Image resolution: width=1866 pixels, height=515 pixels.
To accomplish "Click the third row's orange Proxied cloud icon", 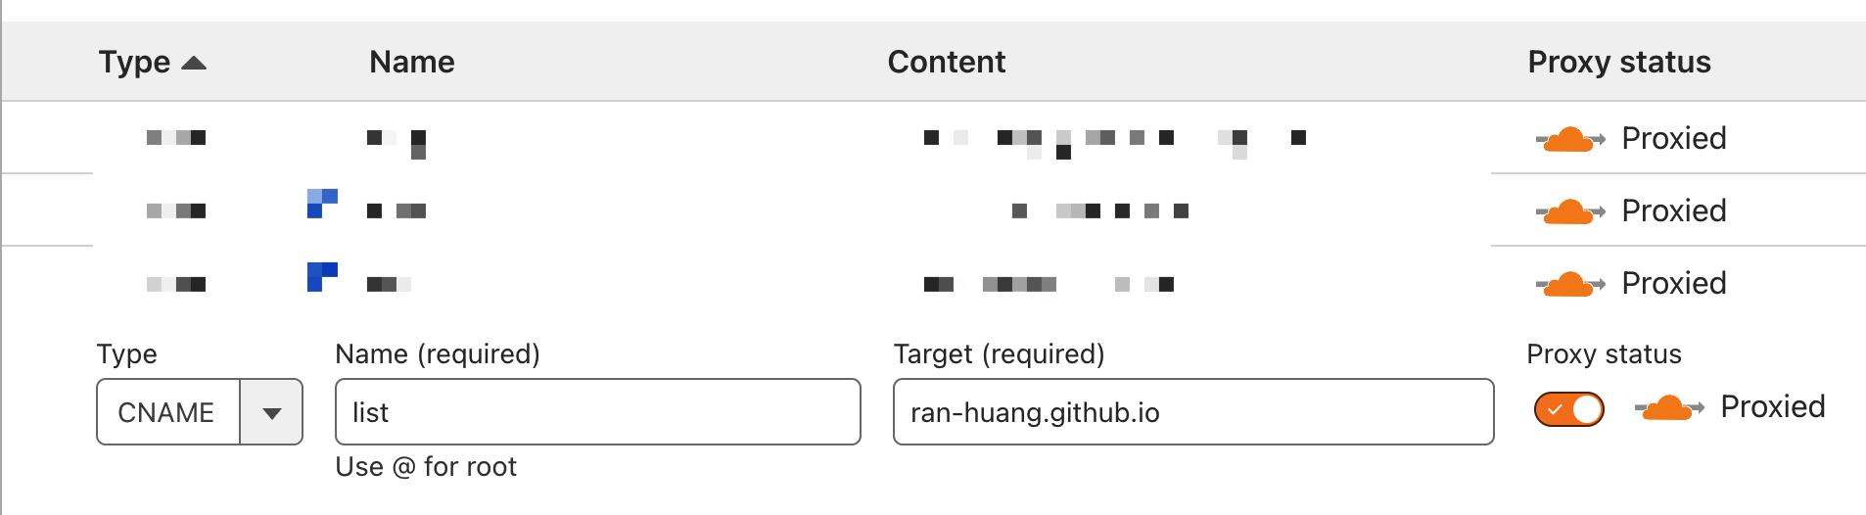I will pyautogui.click(x=1569, y=284).
